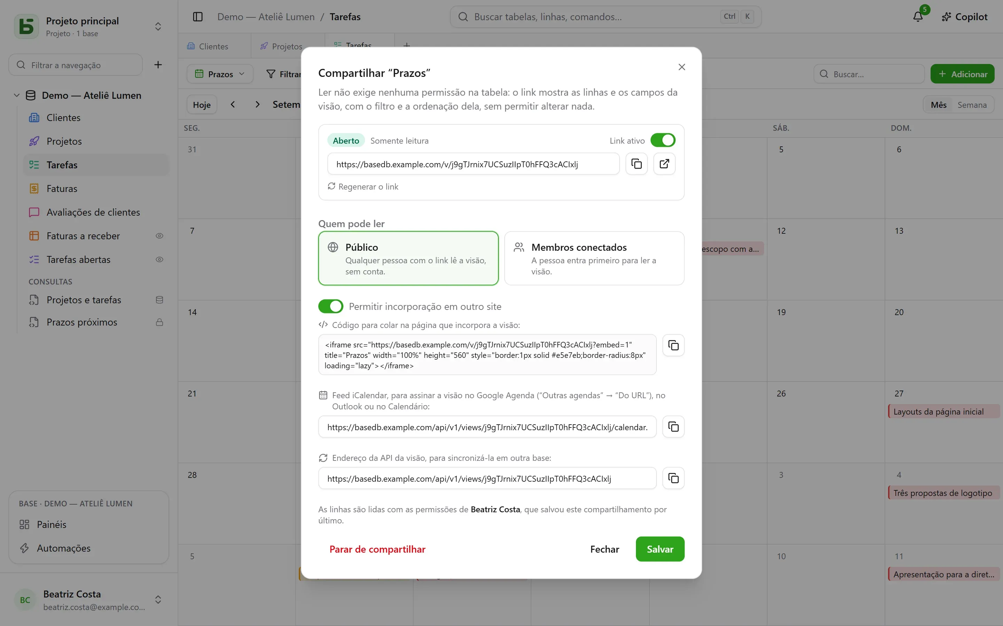This screenshot has height=626, width=1003.
Task: Open the share link in new tab
Action: point(664,164)
